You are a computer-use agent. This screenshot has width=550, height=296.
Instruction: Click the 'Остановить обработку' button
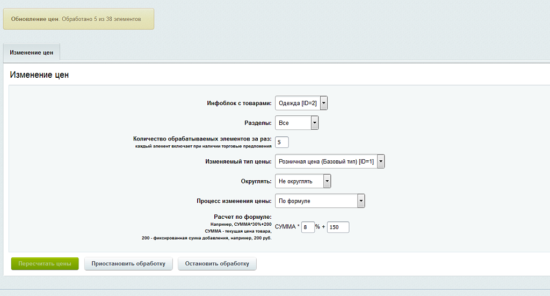pos(217,264)
